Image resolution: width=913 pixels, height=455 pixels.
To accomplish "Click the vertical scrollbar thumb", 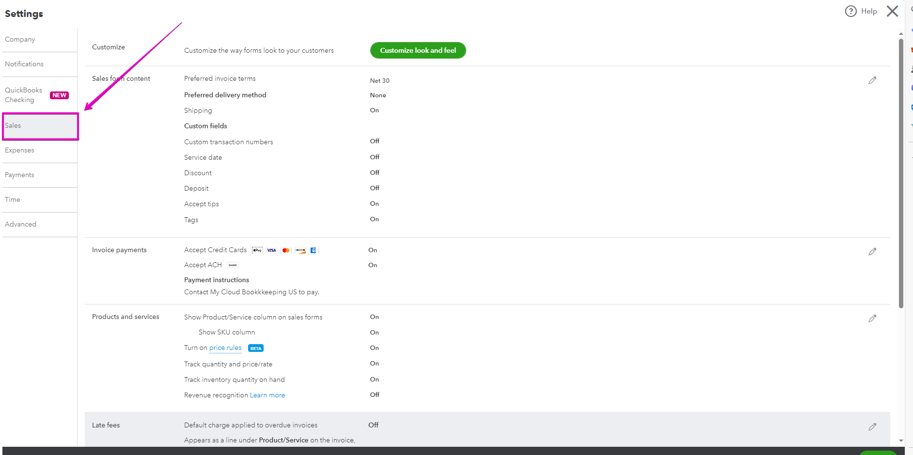I will [901, 173].
